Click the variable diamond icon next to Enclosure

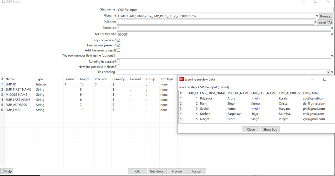pyautogui.click(x=332, y=28)
